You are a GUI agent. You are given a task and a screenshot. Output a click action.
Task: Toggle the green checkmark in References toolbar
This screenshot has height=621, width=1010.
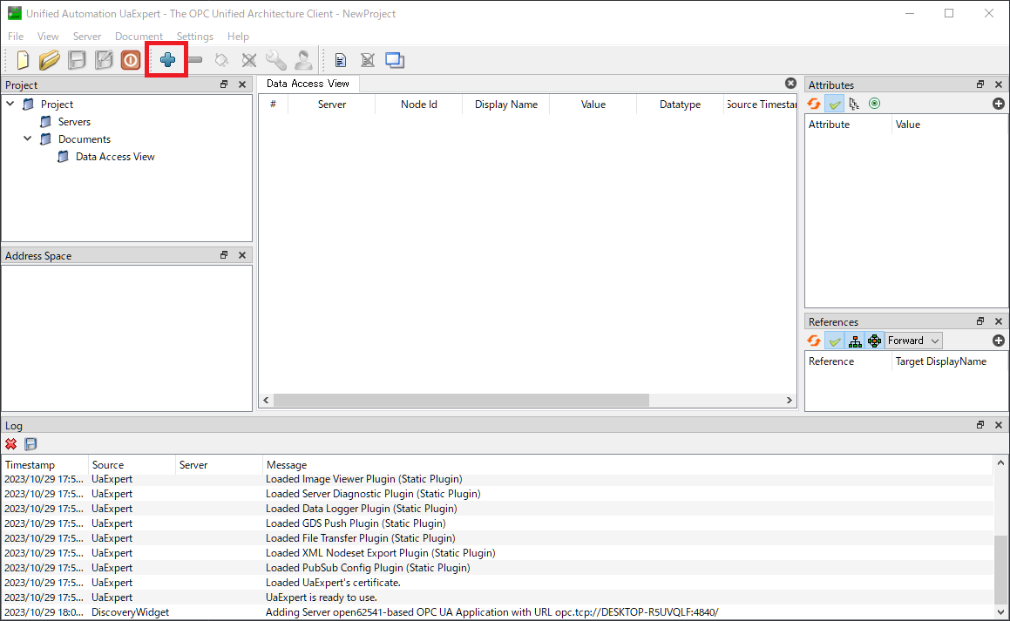tap(835, 341)
